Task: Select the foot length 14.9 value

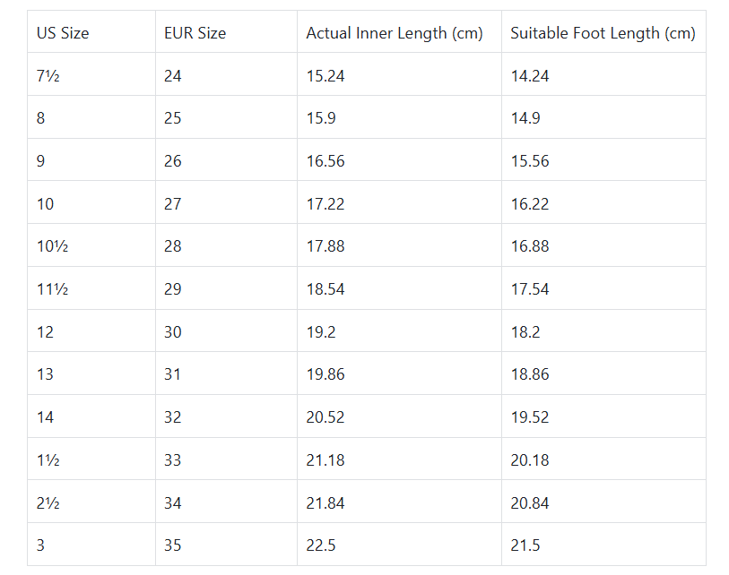Action: pyautogui.click(x=525, y=118)
